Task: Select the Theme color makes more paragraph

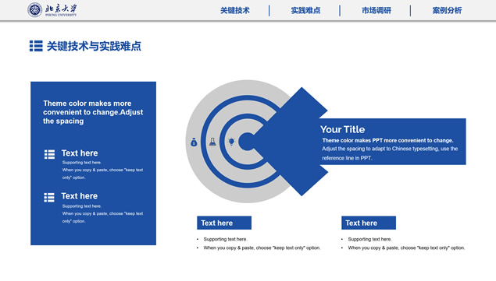Action: (93, 112)
